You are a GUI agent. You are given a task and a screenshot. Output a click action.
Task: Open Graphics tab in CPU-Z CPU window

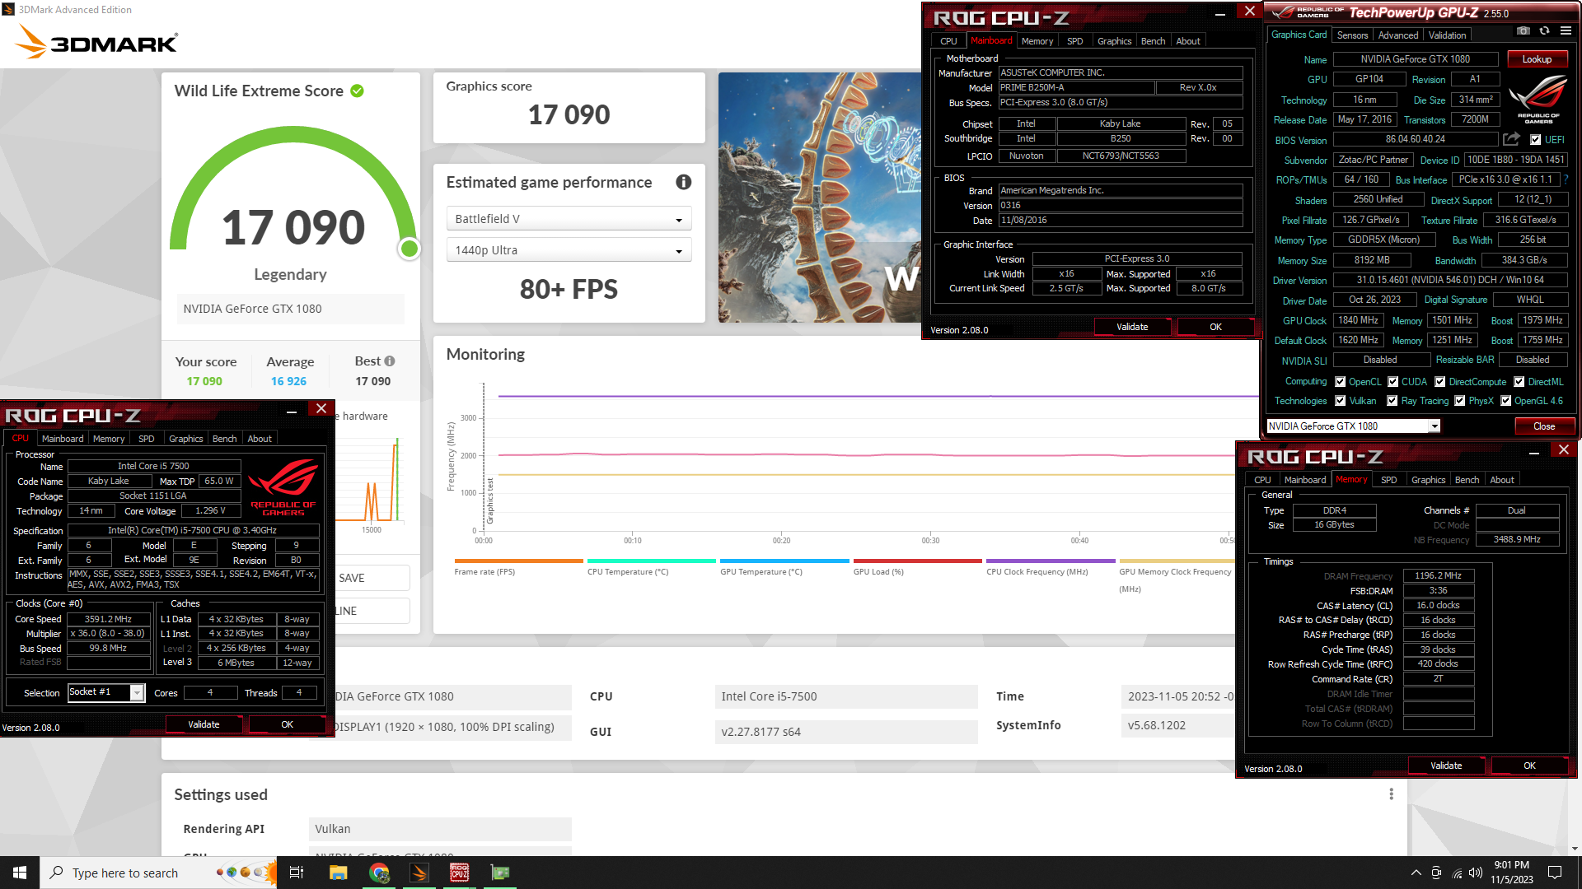click(x=185, y=439)
